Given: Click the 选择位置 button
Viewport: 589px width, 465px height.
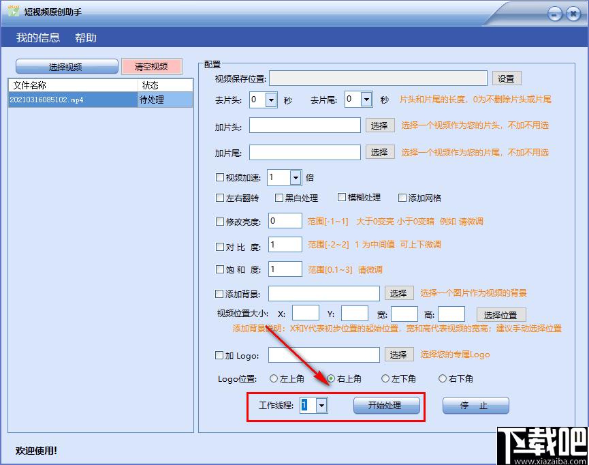Looking at the screenshot, I should point(501,315).
